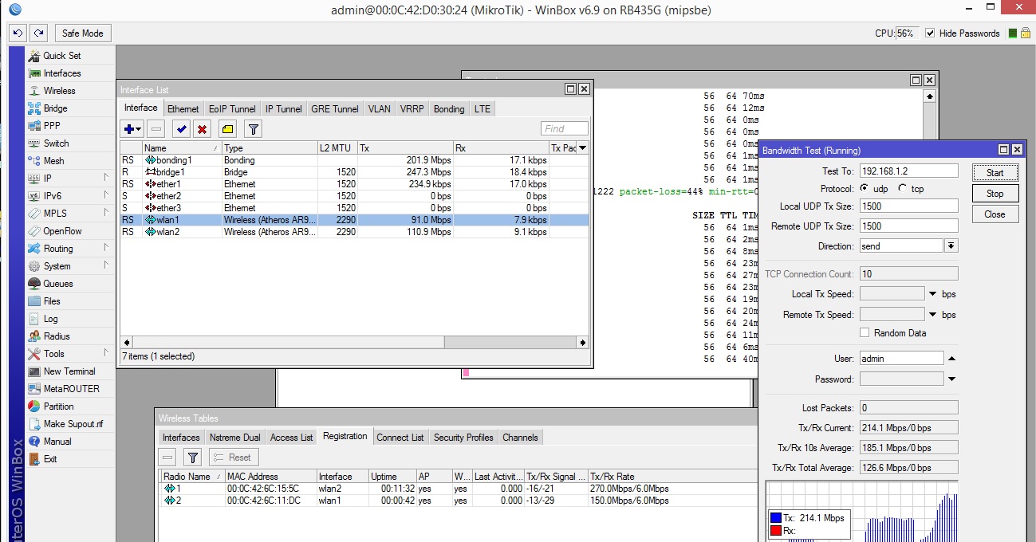This screenshot has width=1036, height=542.
Task: Click the filter funnel icon in Interface List
Action: click(253, 129)
